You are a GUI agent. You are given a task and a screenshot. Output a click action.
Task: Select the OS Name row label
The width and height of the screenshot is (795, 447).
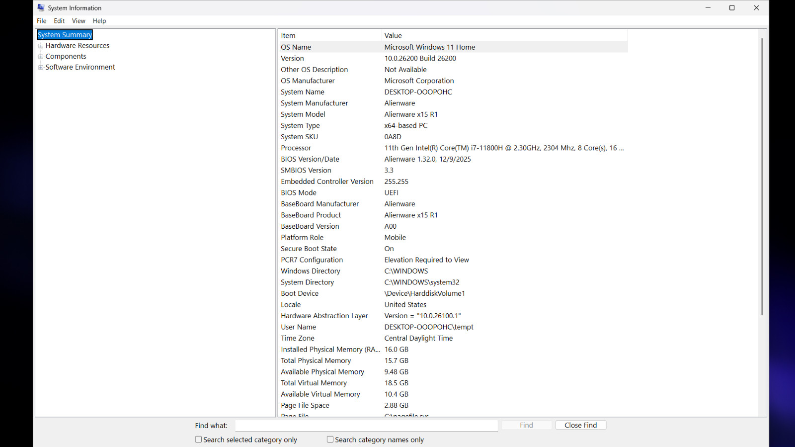pos(296,47)
